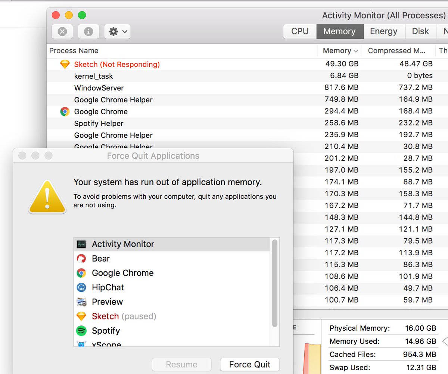Image resolution: width=448 pixels, height=374 pixels.
Task: Switch to the CPU tab
Action: [x=300, y=31]
